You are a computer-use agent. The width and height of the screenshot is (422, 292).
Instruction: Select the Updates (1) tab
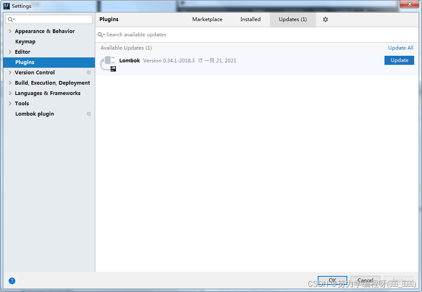point(292,19)
